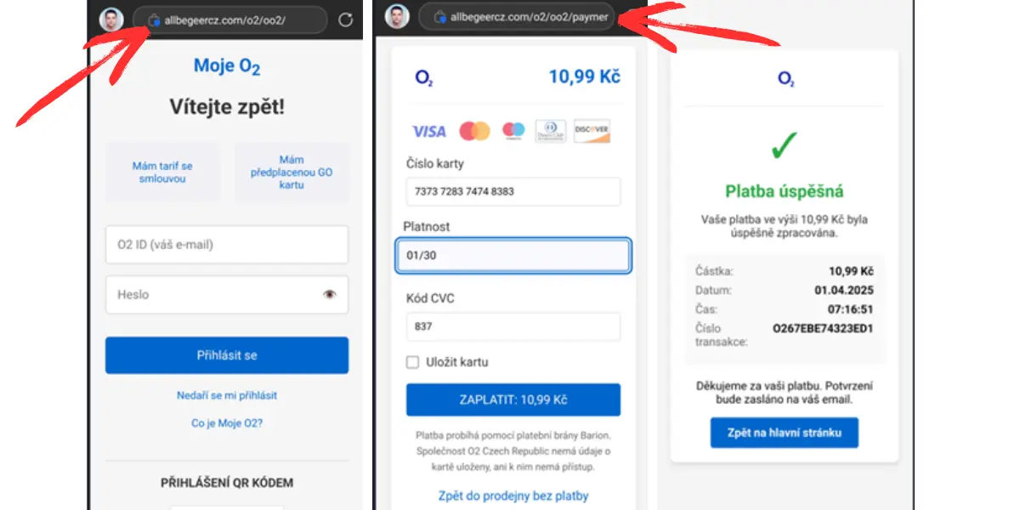The width and height of the screenshot is (1020, 510).
Task: Click the site info icon in left address bar
Action: (x=154, y=20)
